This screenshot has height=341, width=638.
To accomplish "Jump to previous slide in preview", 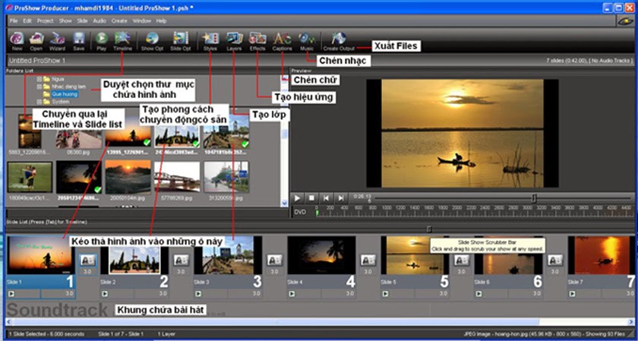I will pos(326,198).
